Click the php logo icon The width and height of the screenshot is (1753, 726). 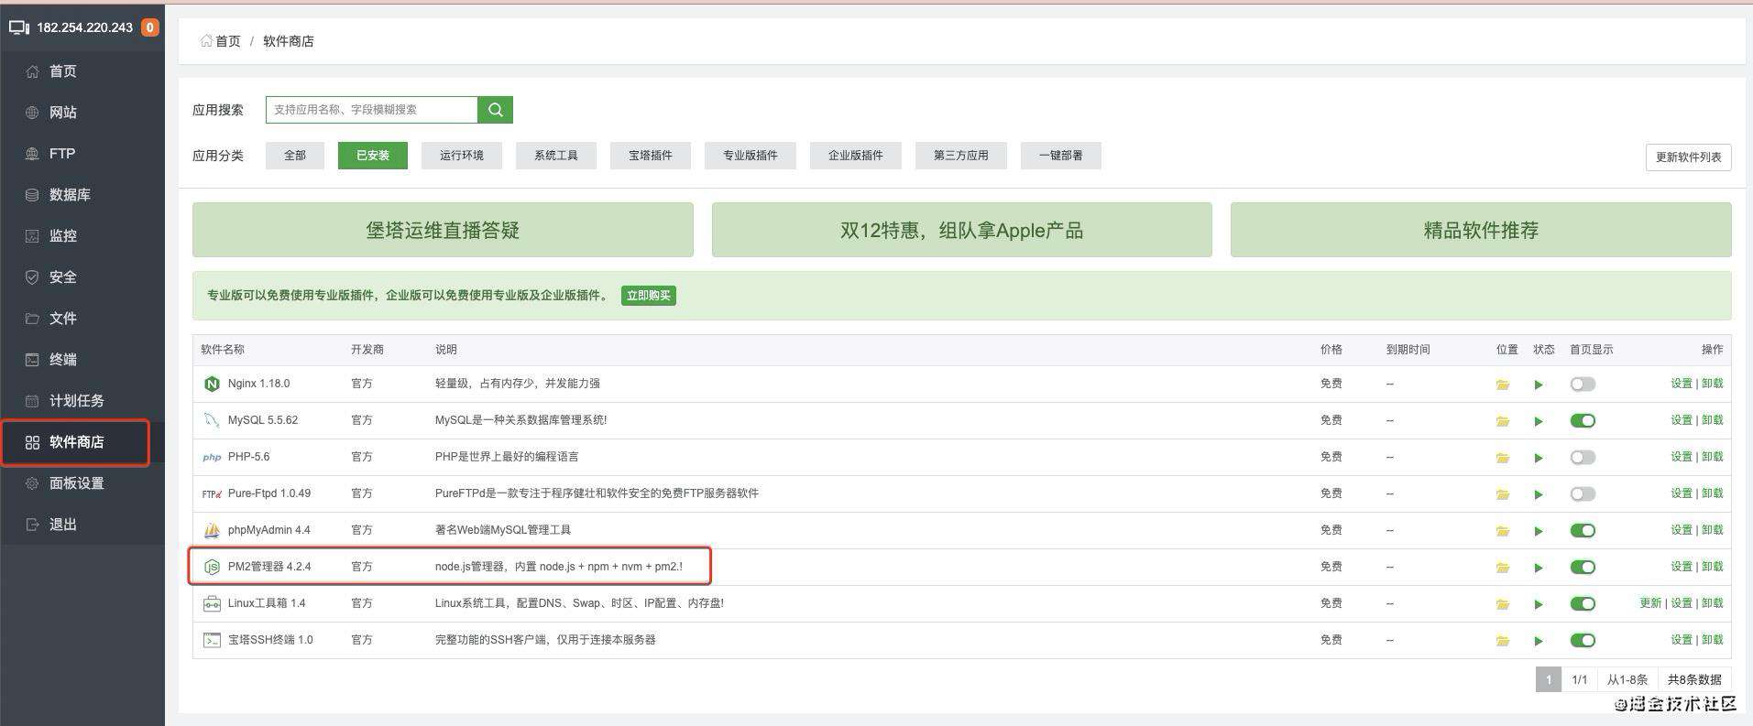tap(212, 457)
